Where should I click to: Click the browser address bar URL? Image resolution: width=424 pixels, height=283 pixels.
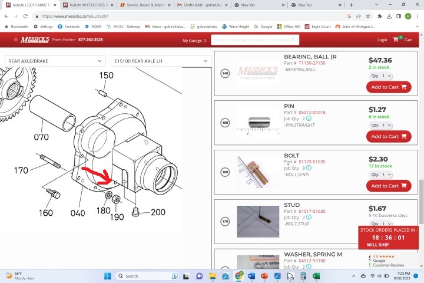point(75,17)
